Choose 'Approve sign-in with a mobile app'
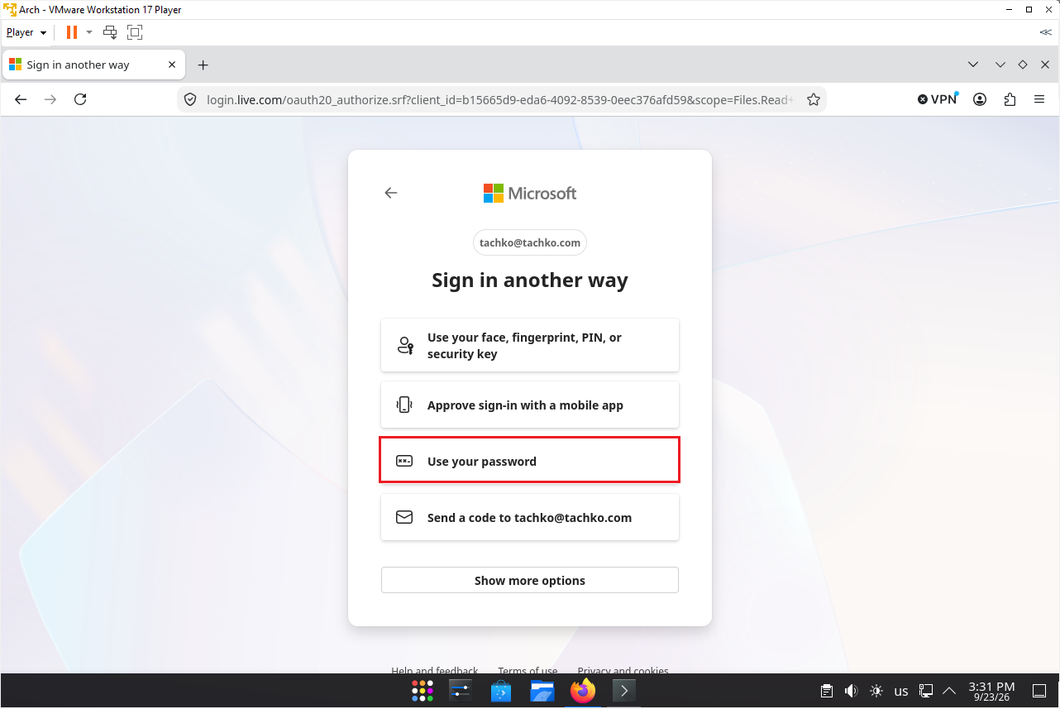 [530, 405]
